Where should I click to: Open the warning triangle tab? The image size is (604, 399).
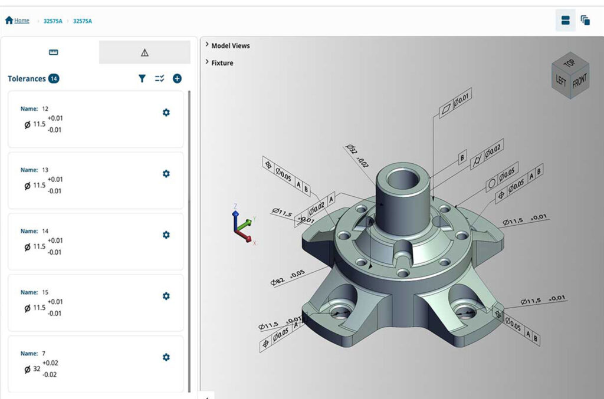[145, 52]
